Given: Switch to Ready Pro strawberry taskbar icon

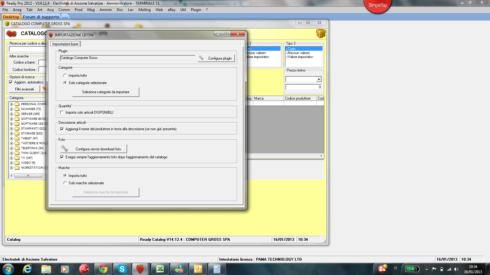Looking at the screenshot, I should [140, 269].
